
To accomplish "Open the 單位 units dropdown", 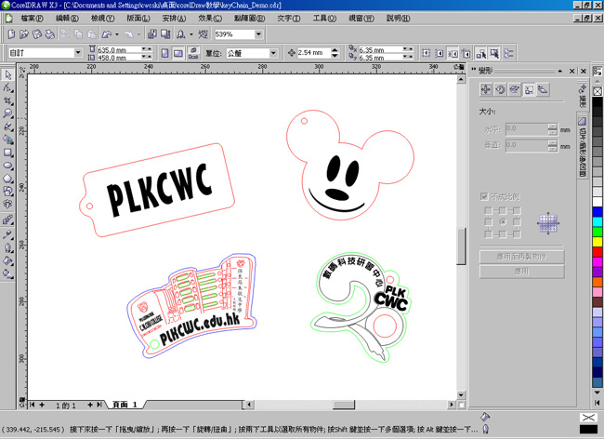I will pos(273,53).
